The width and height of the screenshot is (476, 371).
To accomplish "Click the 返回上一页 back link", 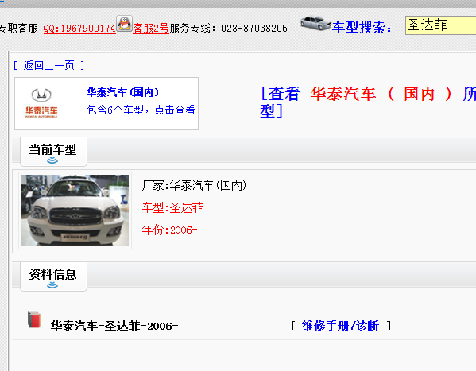I will click(x=49, y=65).
